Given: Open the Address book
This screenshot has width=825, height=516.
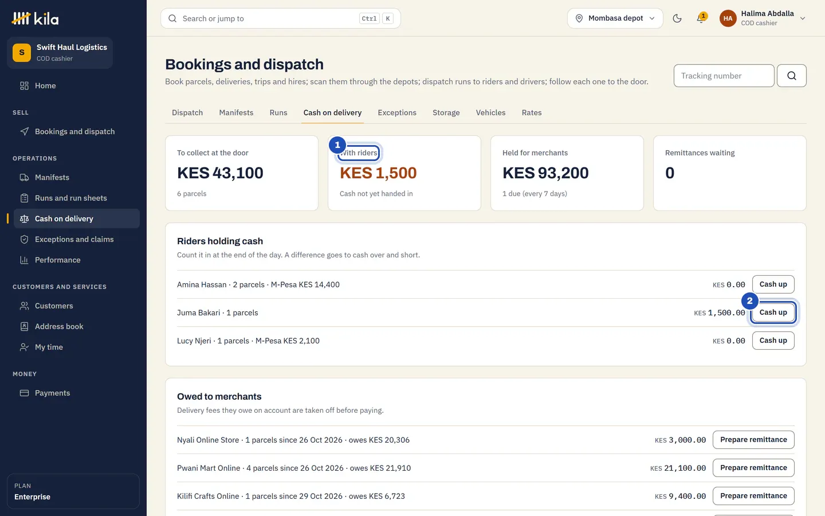Looking at the screenshot, I should click(x=77, y=326).
